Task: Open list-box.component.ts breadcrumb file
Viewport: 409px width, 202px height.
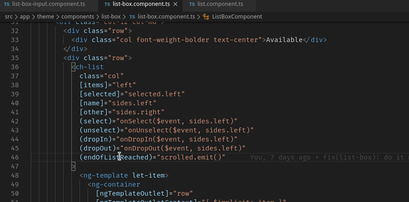Action: click(166, 17)
